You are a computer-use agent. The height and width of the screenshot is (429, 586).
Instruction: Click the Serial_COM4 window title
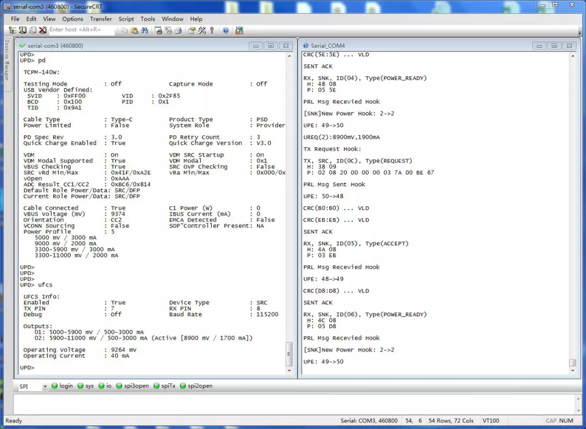click(328, 45)
